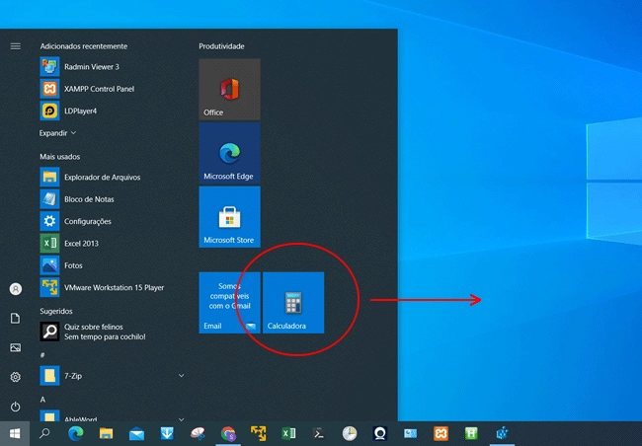Viewport: 642px width, 446px height.
Task: Launch the Microsoft Edge tile
Action: 229,152
